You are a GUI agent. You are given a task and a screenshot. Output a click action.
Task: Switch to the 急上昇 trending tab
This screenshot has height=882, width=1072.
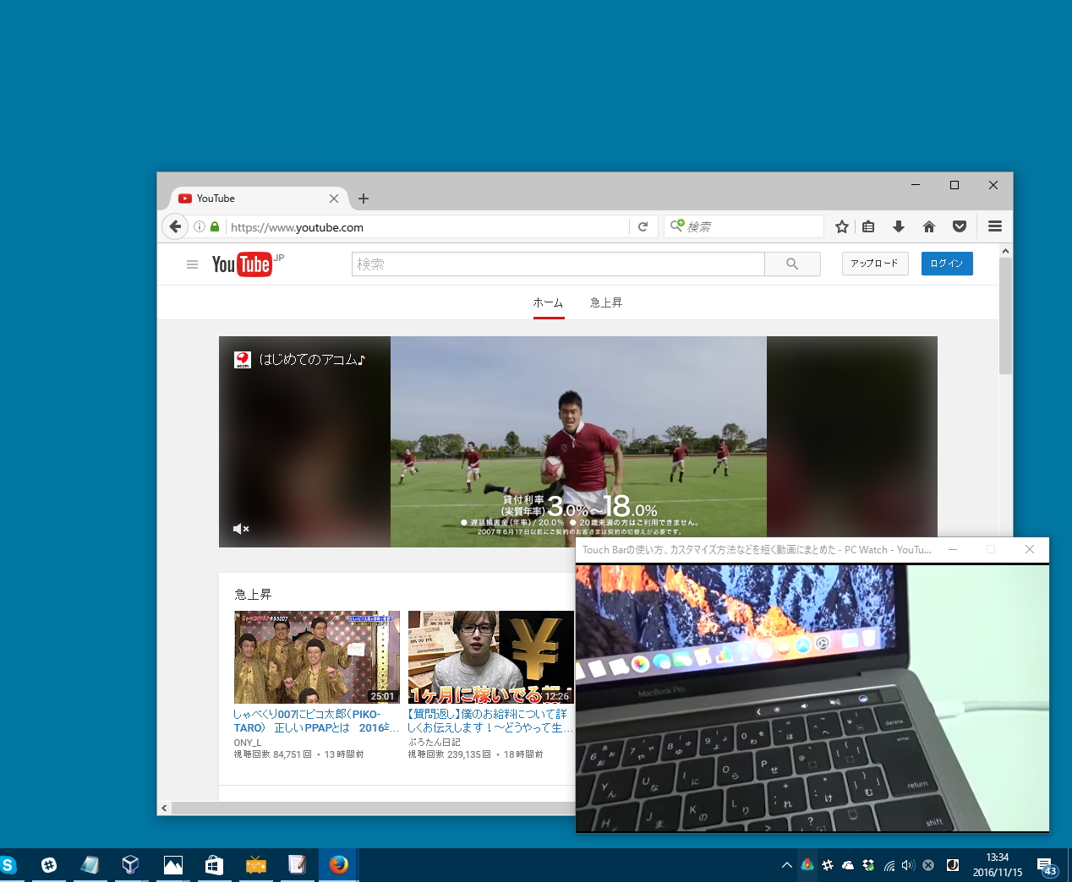tap(605, 302)
